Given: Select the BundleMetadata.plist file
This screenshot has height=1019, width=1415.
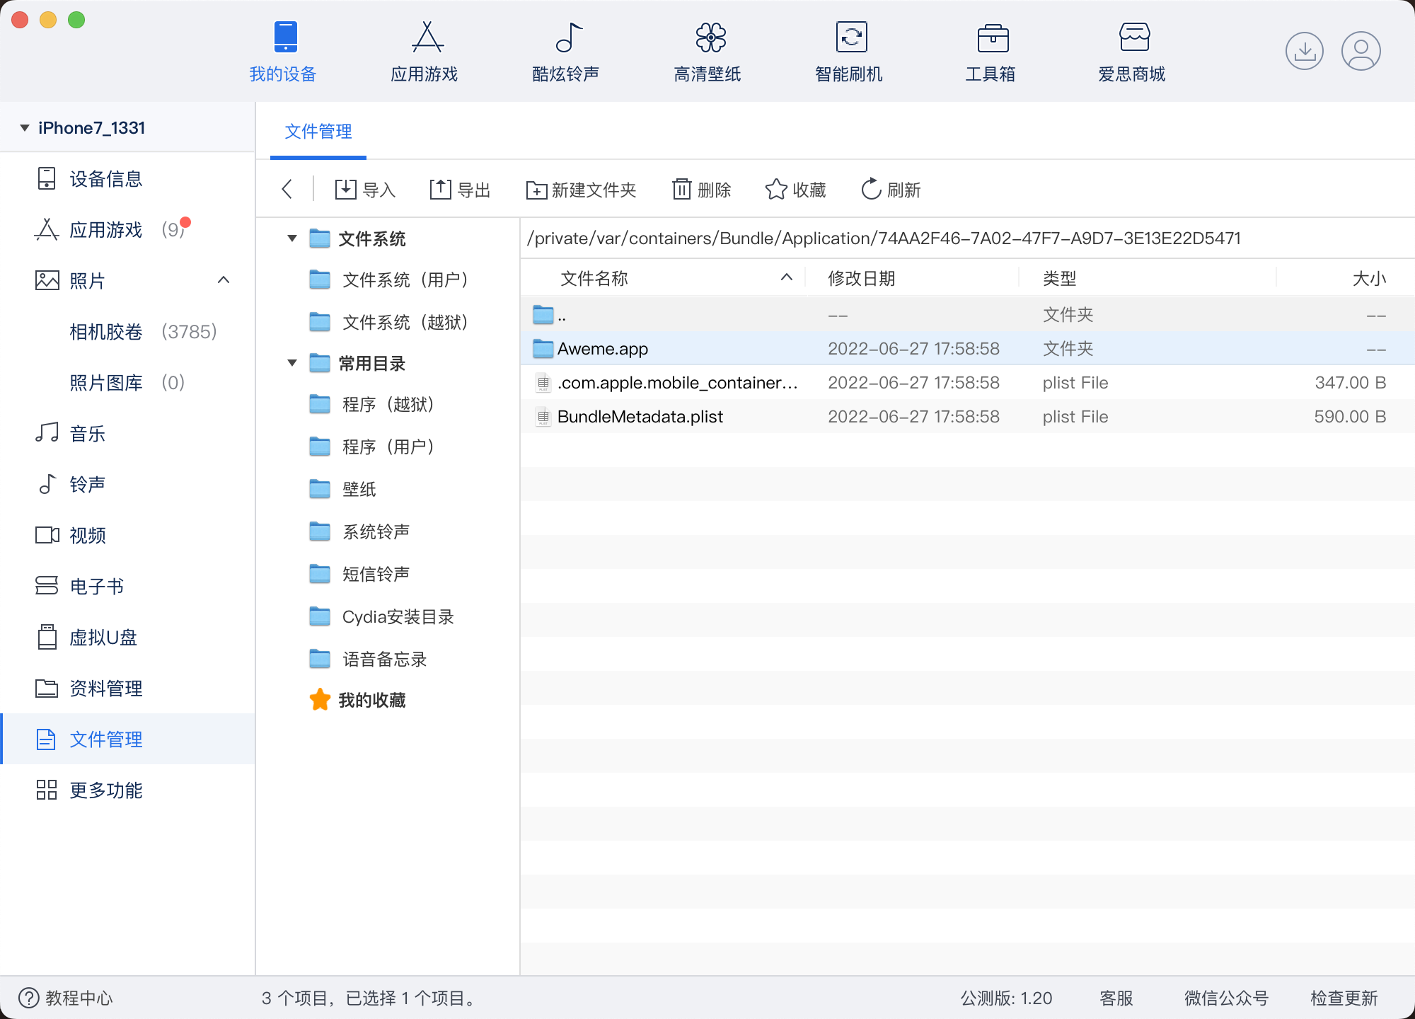Looking at the screenshot, I should point(968,417).
